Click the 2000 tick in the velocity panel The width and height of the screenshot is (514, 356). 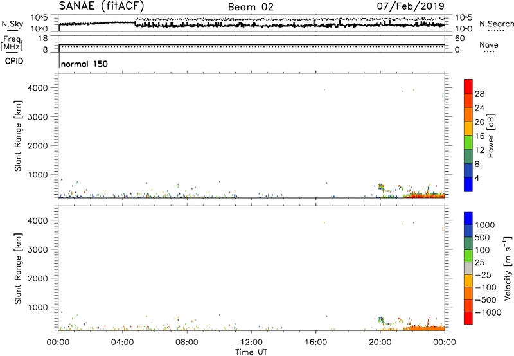tap(38, 278)
